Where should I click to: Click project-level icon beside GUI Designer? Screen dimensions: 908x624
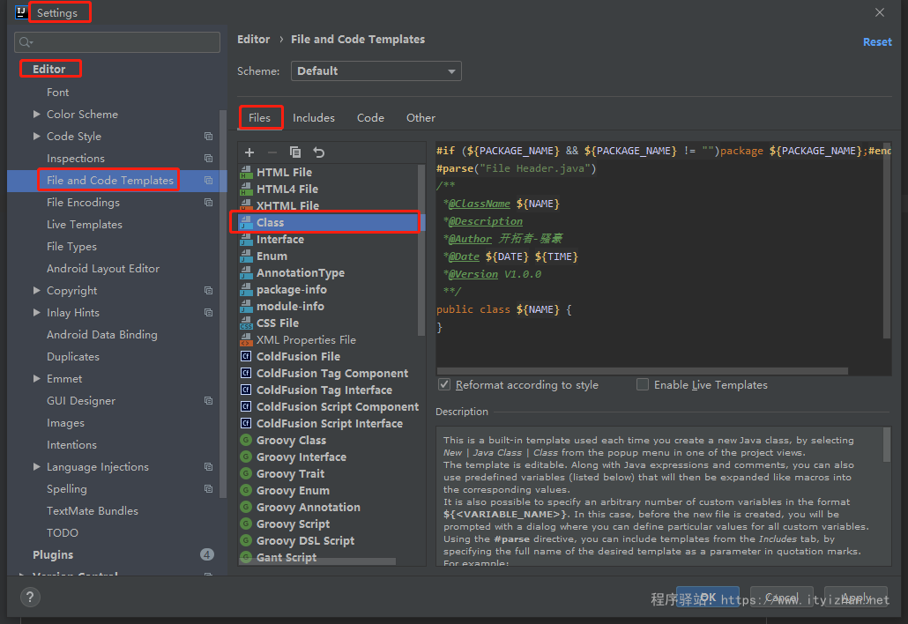coord(208,400)
